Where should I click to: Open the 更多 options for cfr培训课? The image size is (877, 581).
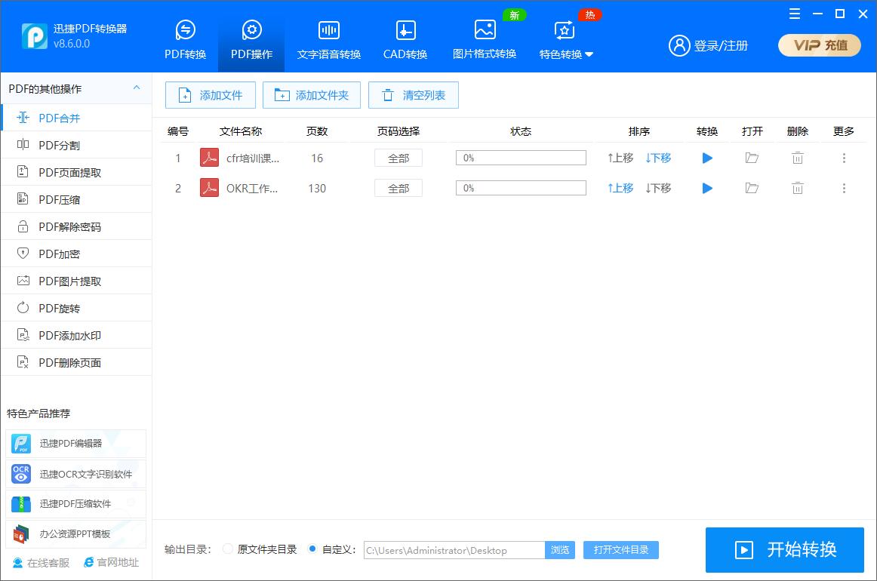[x=844, y=158]
